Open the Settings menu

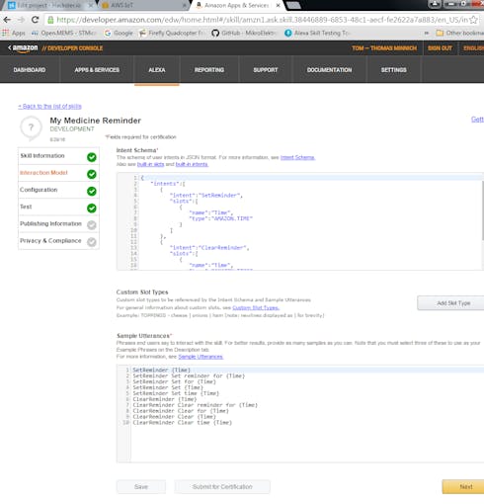click(x=394, y=70)
